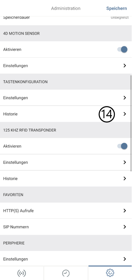Expand 4D Motion Sensor Einstellungen

(66, 66)
